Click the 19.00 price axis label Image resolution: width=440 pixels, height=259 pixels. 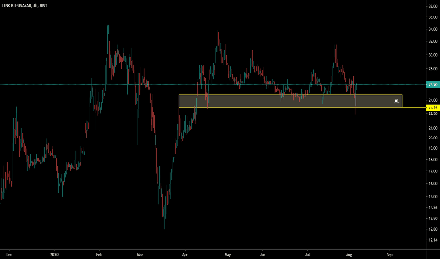point(433,148)
